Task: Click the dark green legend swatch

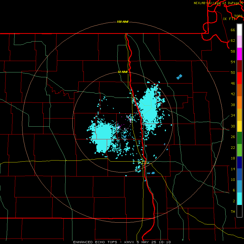Action: (239, 138)
